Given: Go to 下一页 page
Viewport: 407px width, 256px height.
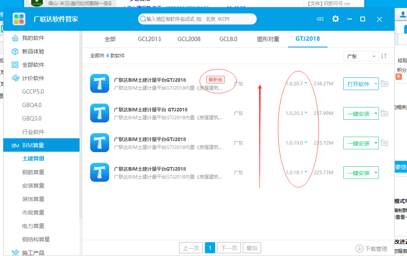Looking at the screenshot, I should [229, 248].
